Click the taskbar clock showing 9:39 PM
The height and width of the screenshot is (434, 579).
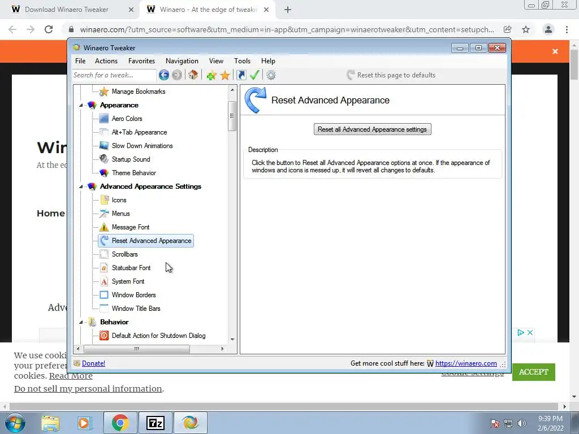[550, 419]
